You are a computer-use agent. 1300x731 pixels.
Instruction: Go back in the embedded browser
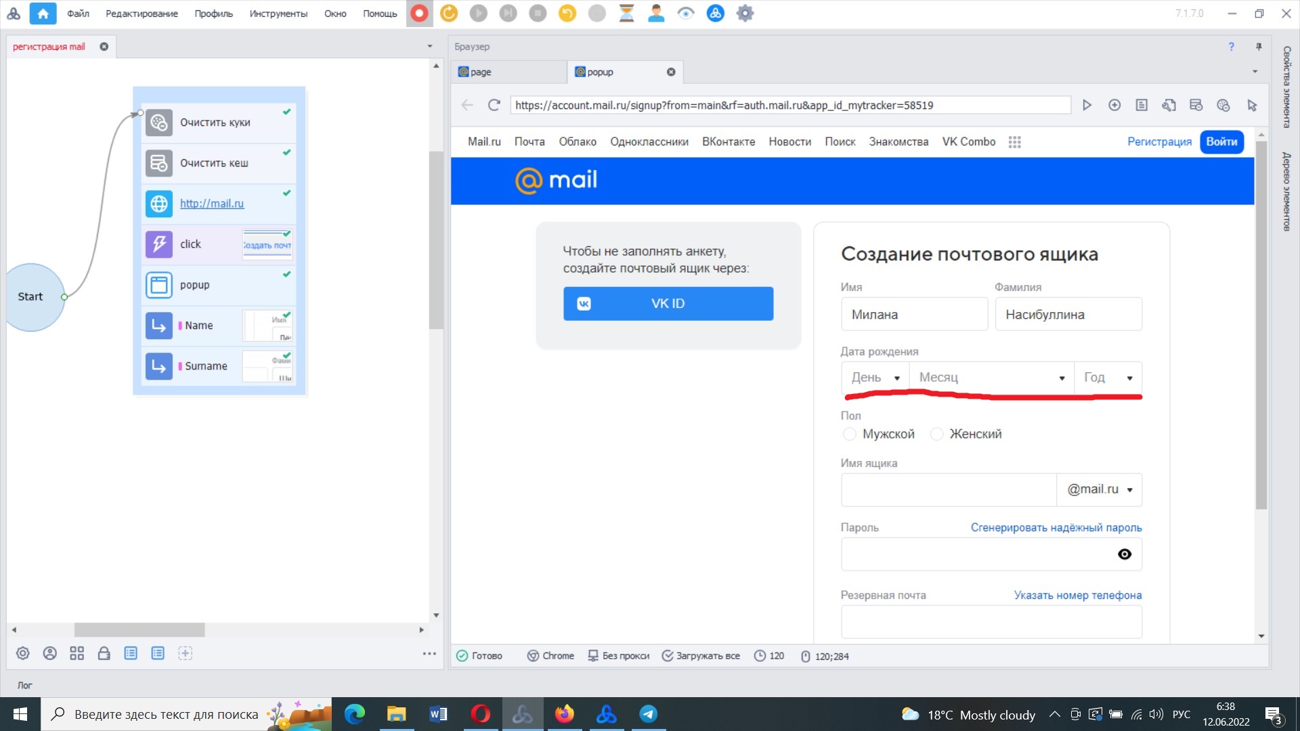(x=467, y=105)
